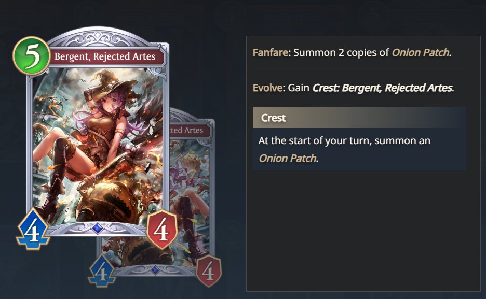Click the Onion Patch link in Fanfare text
This screenshot has height=299, width=486.
pyautogui.click(x=421, y=52)
